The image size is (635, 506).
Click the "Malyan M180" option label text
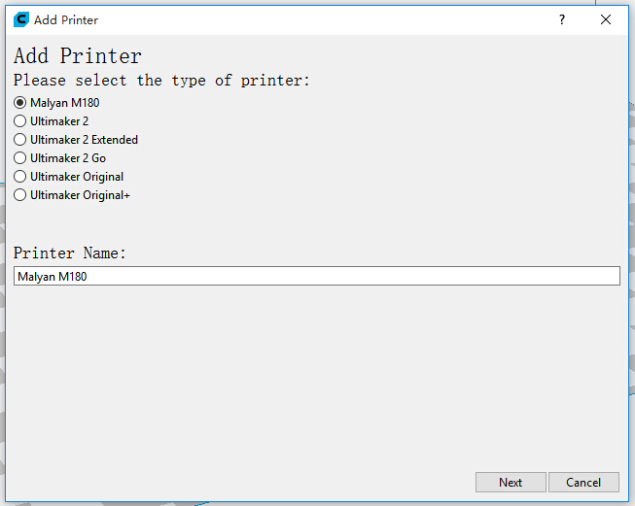64,103
